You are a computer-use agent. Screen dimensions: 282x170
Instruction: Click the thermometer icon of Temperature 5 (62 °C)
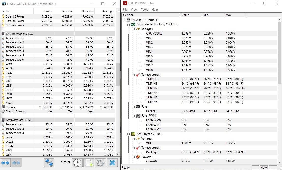3,55
